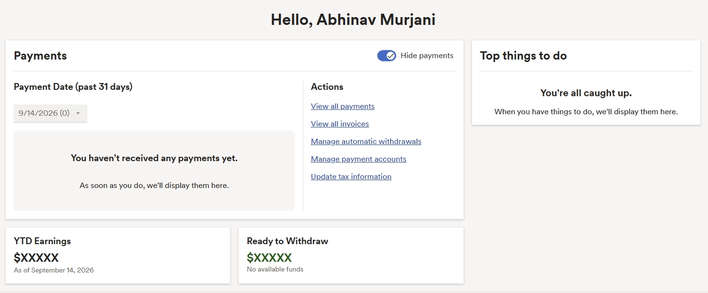Click the hidden $XXXXX Ready to Withdraw amount
Image resolution: width=708 pixels, height=293 pixels.
pos(269,258)
